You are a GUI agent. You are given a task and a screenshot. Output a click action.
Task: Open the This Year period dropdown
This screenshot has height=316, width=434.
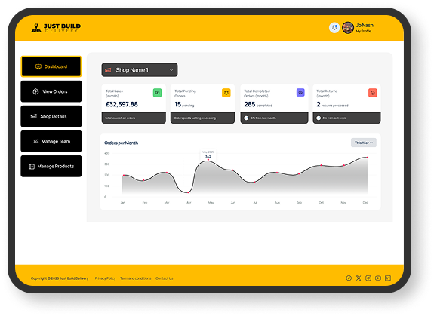[363, 143]
